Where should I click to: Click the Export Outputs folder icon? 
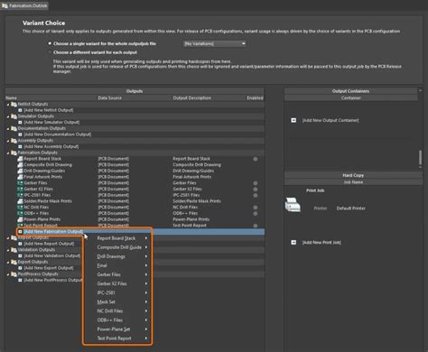coord(14,262)
